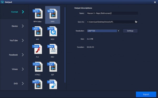Click the duration value 00:00:43
The height and width of the screenshot is (98, 158).
[x=90, y=47]
